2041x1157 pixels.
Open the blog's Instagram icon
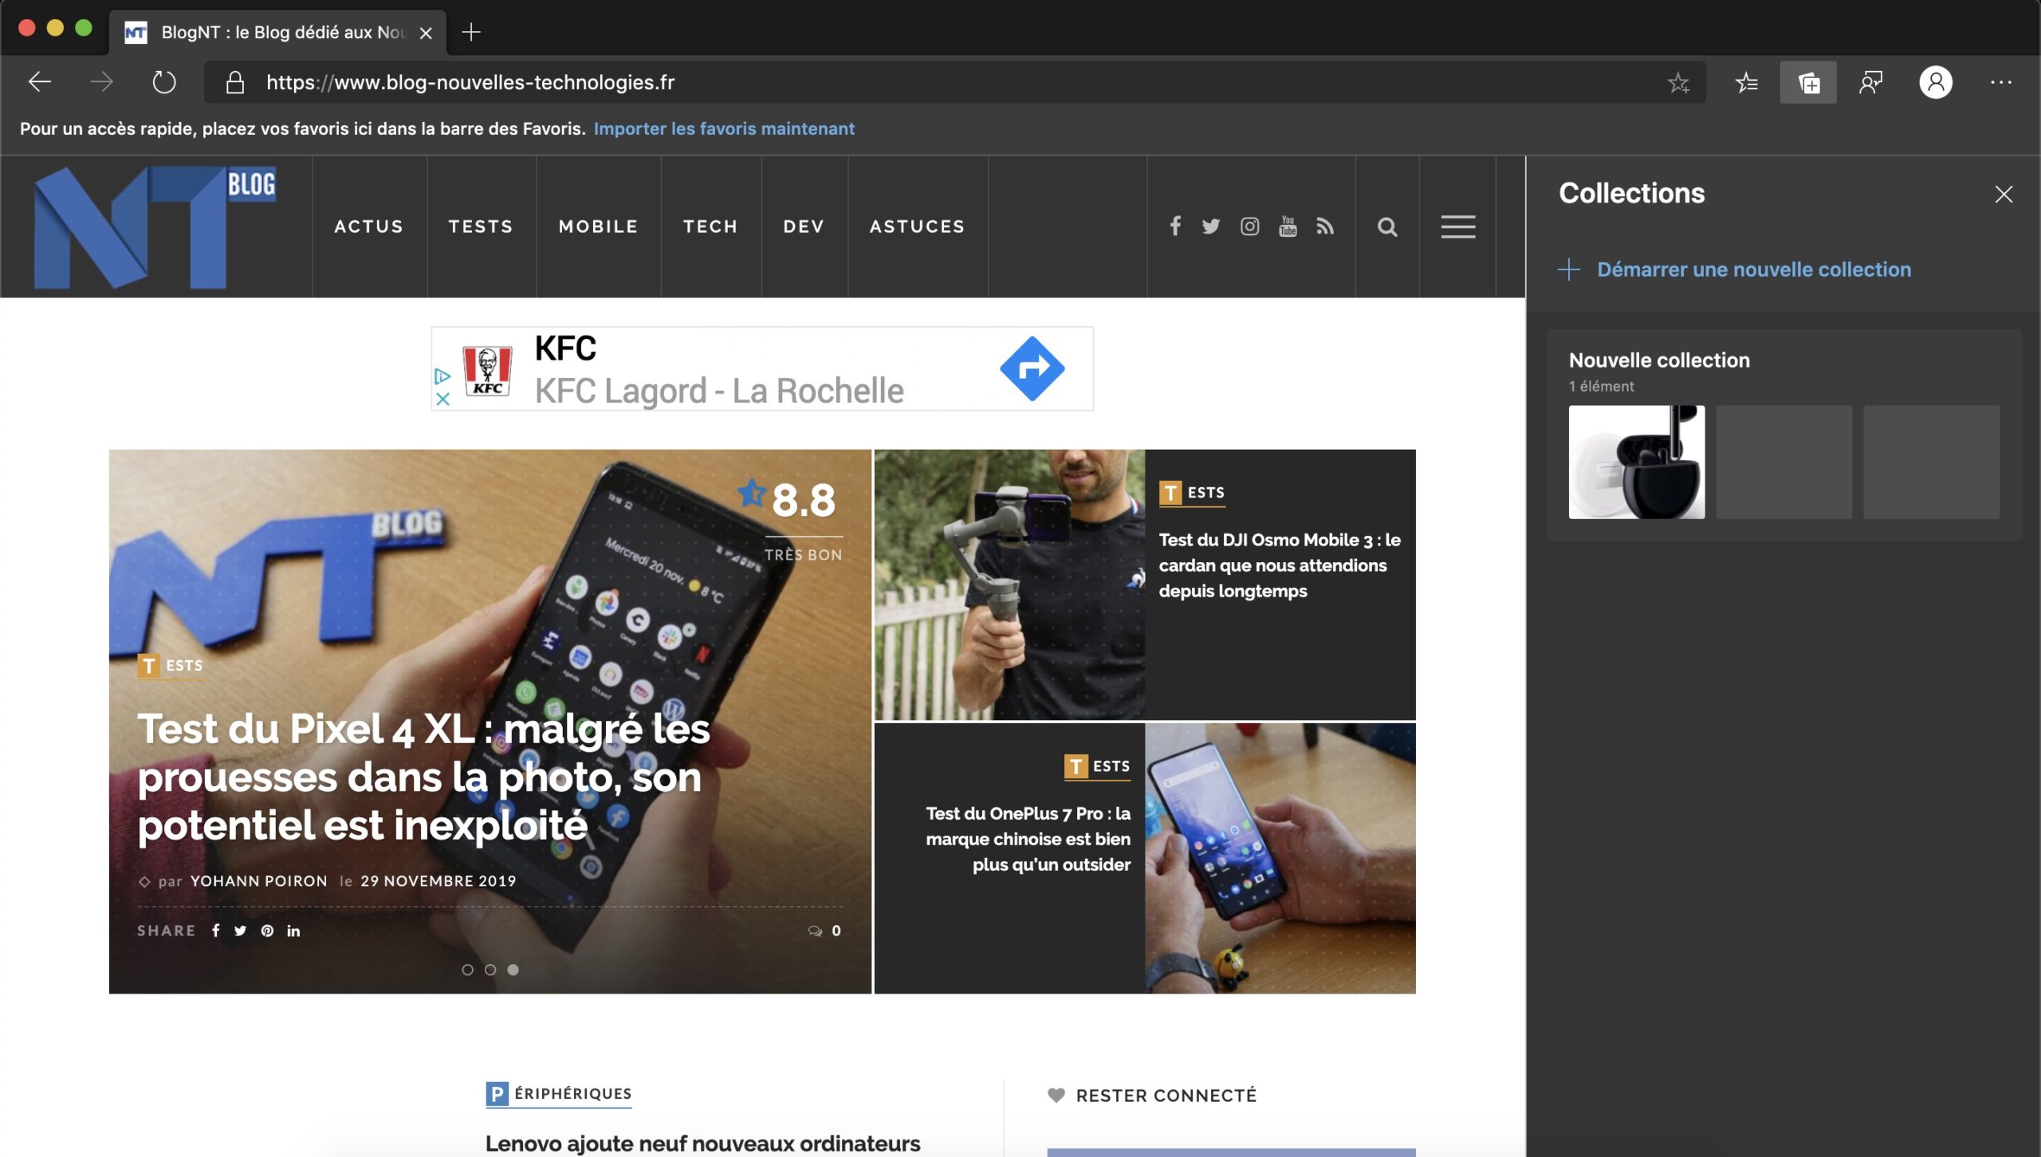pyautogui.click(x=1249, y=226)
